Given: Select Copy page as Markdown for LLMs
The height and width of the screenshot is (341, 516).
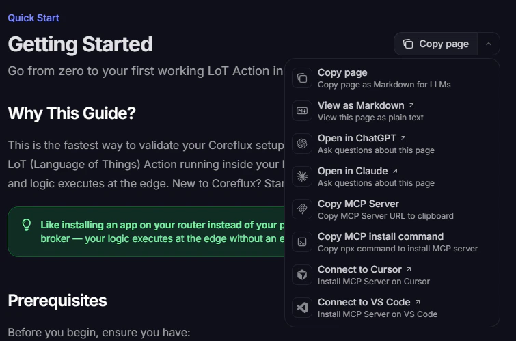Looking at the screenshot, I should [x=392, y=78].
